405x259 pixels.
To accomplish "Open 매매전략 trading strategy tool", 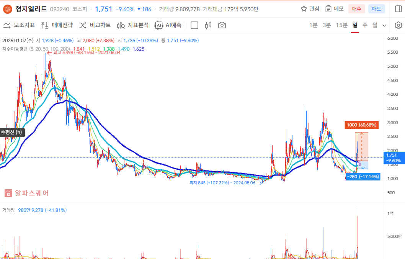I will pos(57,25).
